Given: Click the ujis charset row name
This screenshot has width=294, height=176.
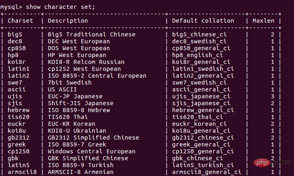Looking at the screenshot, I should tap(15, 96).
